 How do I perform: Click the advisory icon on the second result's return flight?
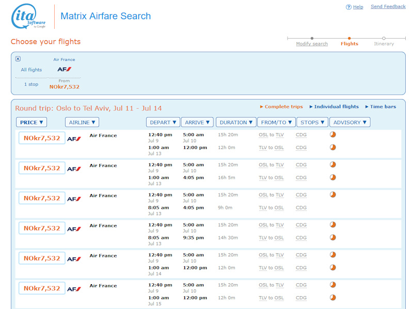pyautogui.click(x=332, y=177)
